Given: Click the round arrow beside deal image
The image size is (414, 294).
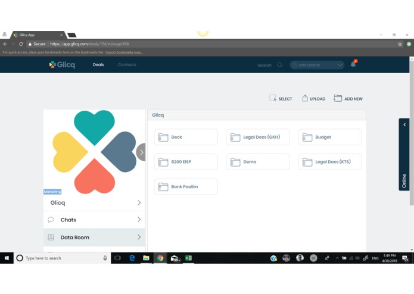Looking at the screenshot, I should point(141,152).
